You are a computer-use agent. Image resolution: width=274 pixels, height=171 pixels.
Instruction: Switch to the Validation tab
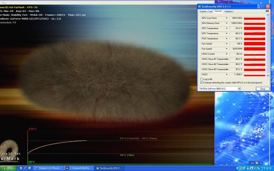tap(228, 11)
